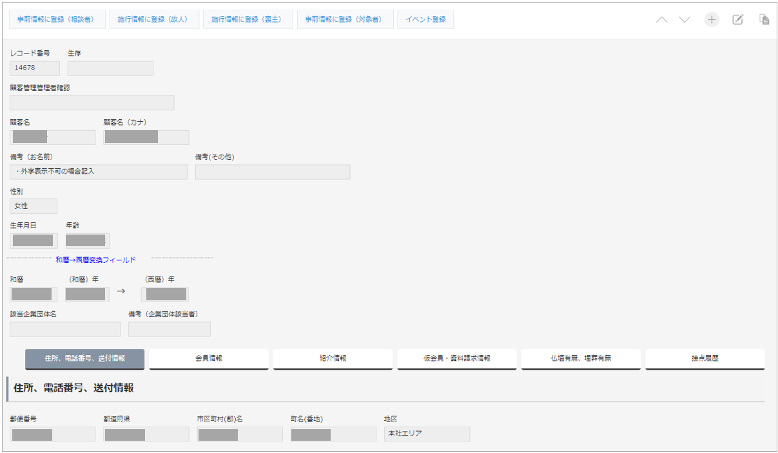Click the edit record pencil icon
Screen dimensions: 778x453
click(x=738, y=20)
